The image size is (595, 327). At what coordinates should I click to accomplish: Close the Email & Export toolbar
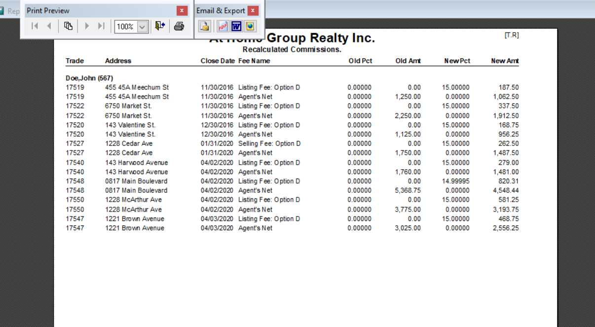[253, 10]
